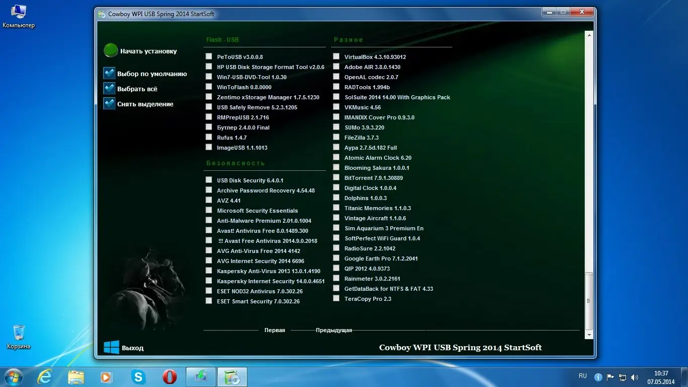The height and width of the screenshot is (387, 688).
Task: Click the green download-arrow taskbar icon
Action: point(201,376)
